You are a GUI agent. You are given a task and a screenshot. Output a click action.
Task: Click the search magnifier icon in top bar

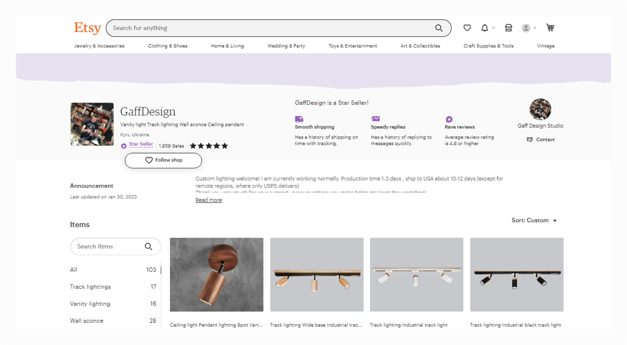439,28
